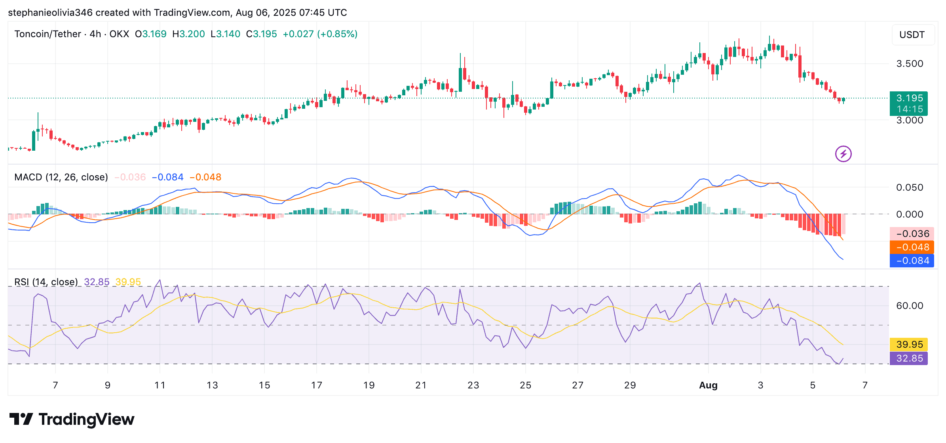Click the green 3.195 current price label
The height and width of the screenshot is (443, 946).
pyautogui.click(x=909, y=104)
